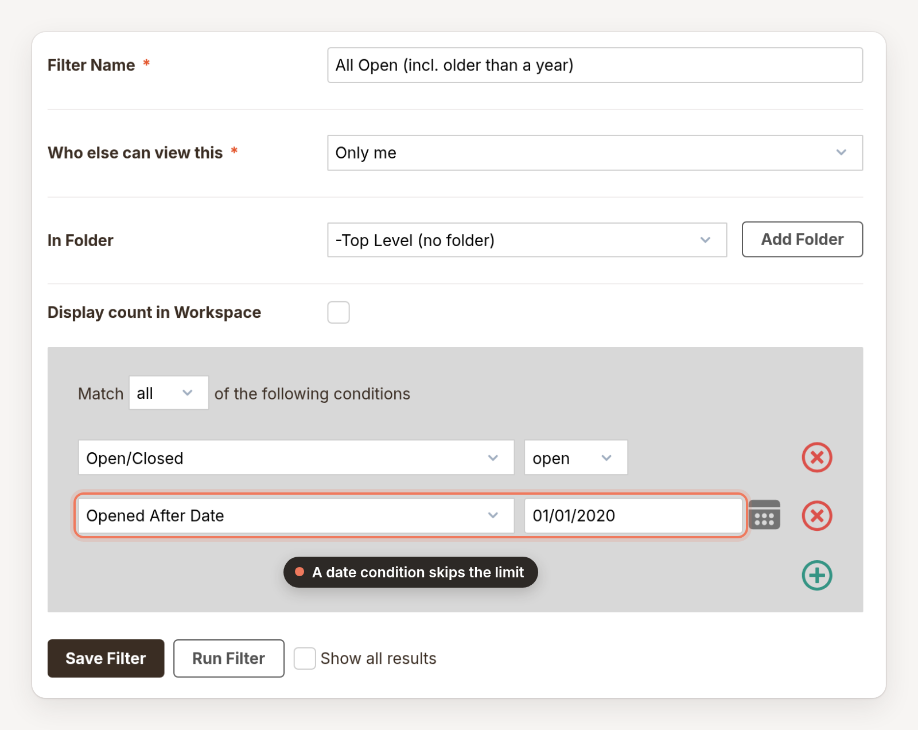Add a new condition with plus icon
Viewport: 918px width, 730px height.
[816, 575]
